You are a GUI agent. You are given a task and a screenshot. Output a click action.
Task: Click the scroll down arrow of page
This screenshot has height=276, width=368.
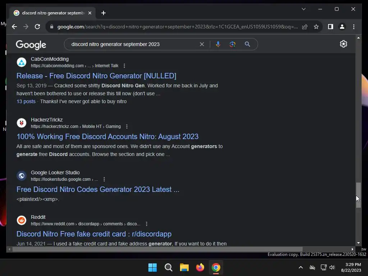point(358,243)
